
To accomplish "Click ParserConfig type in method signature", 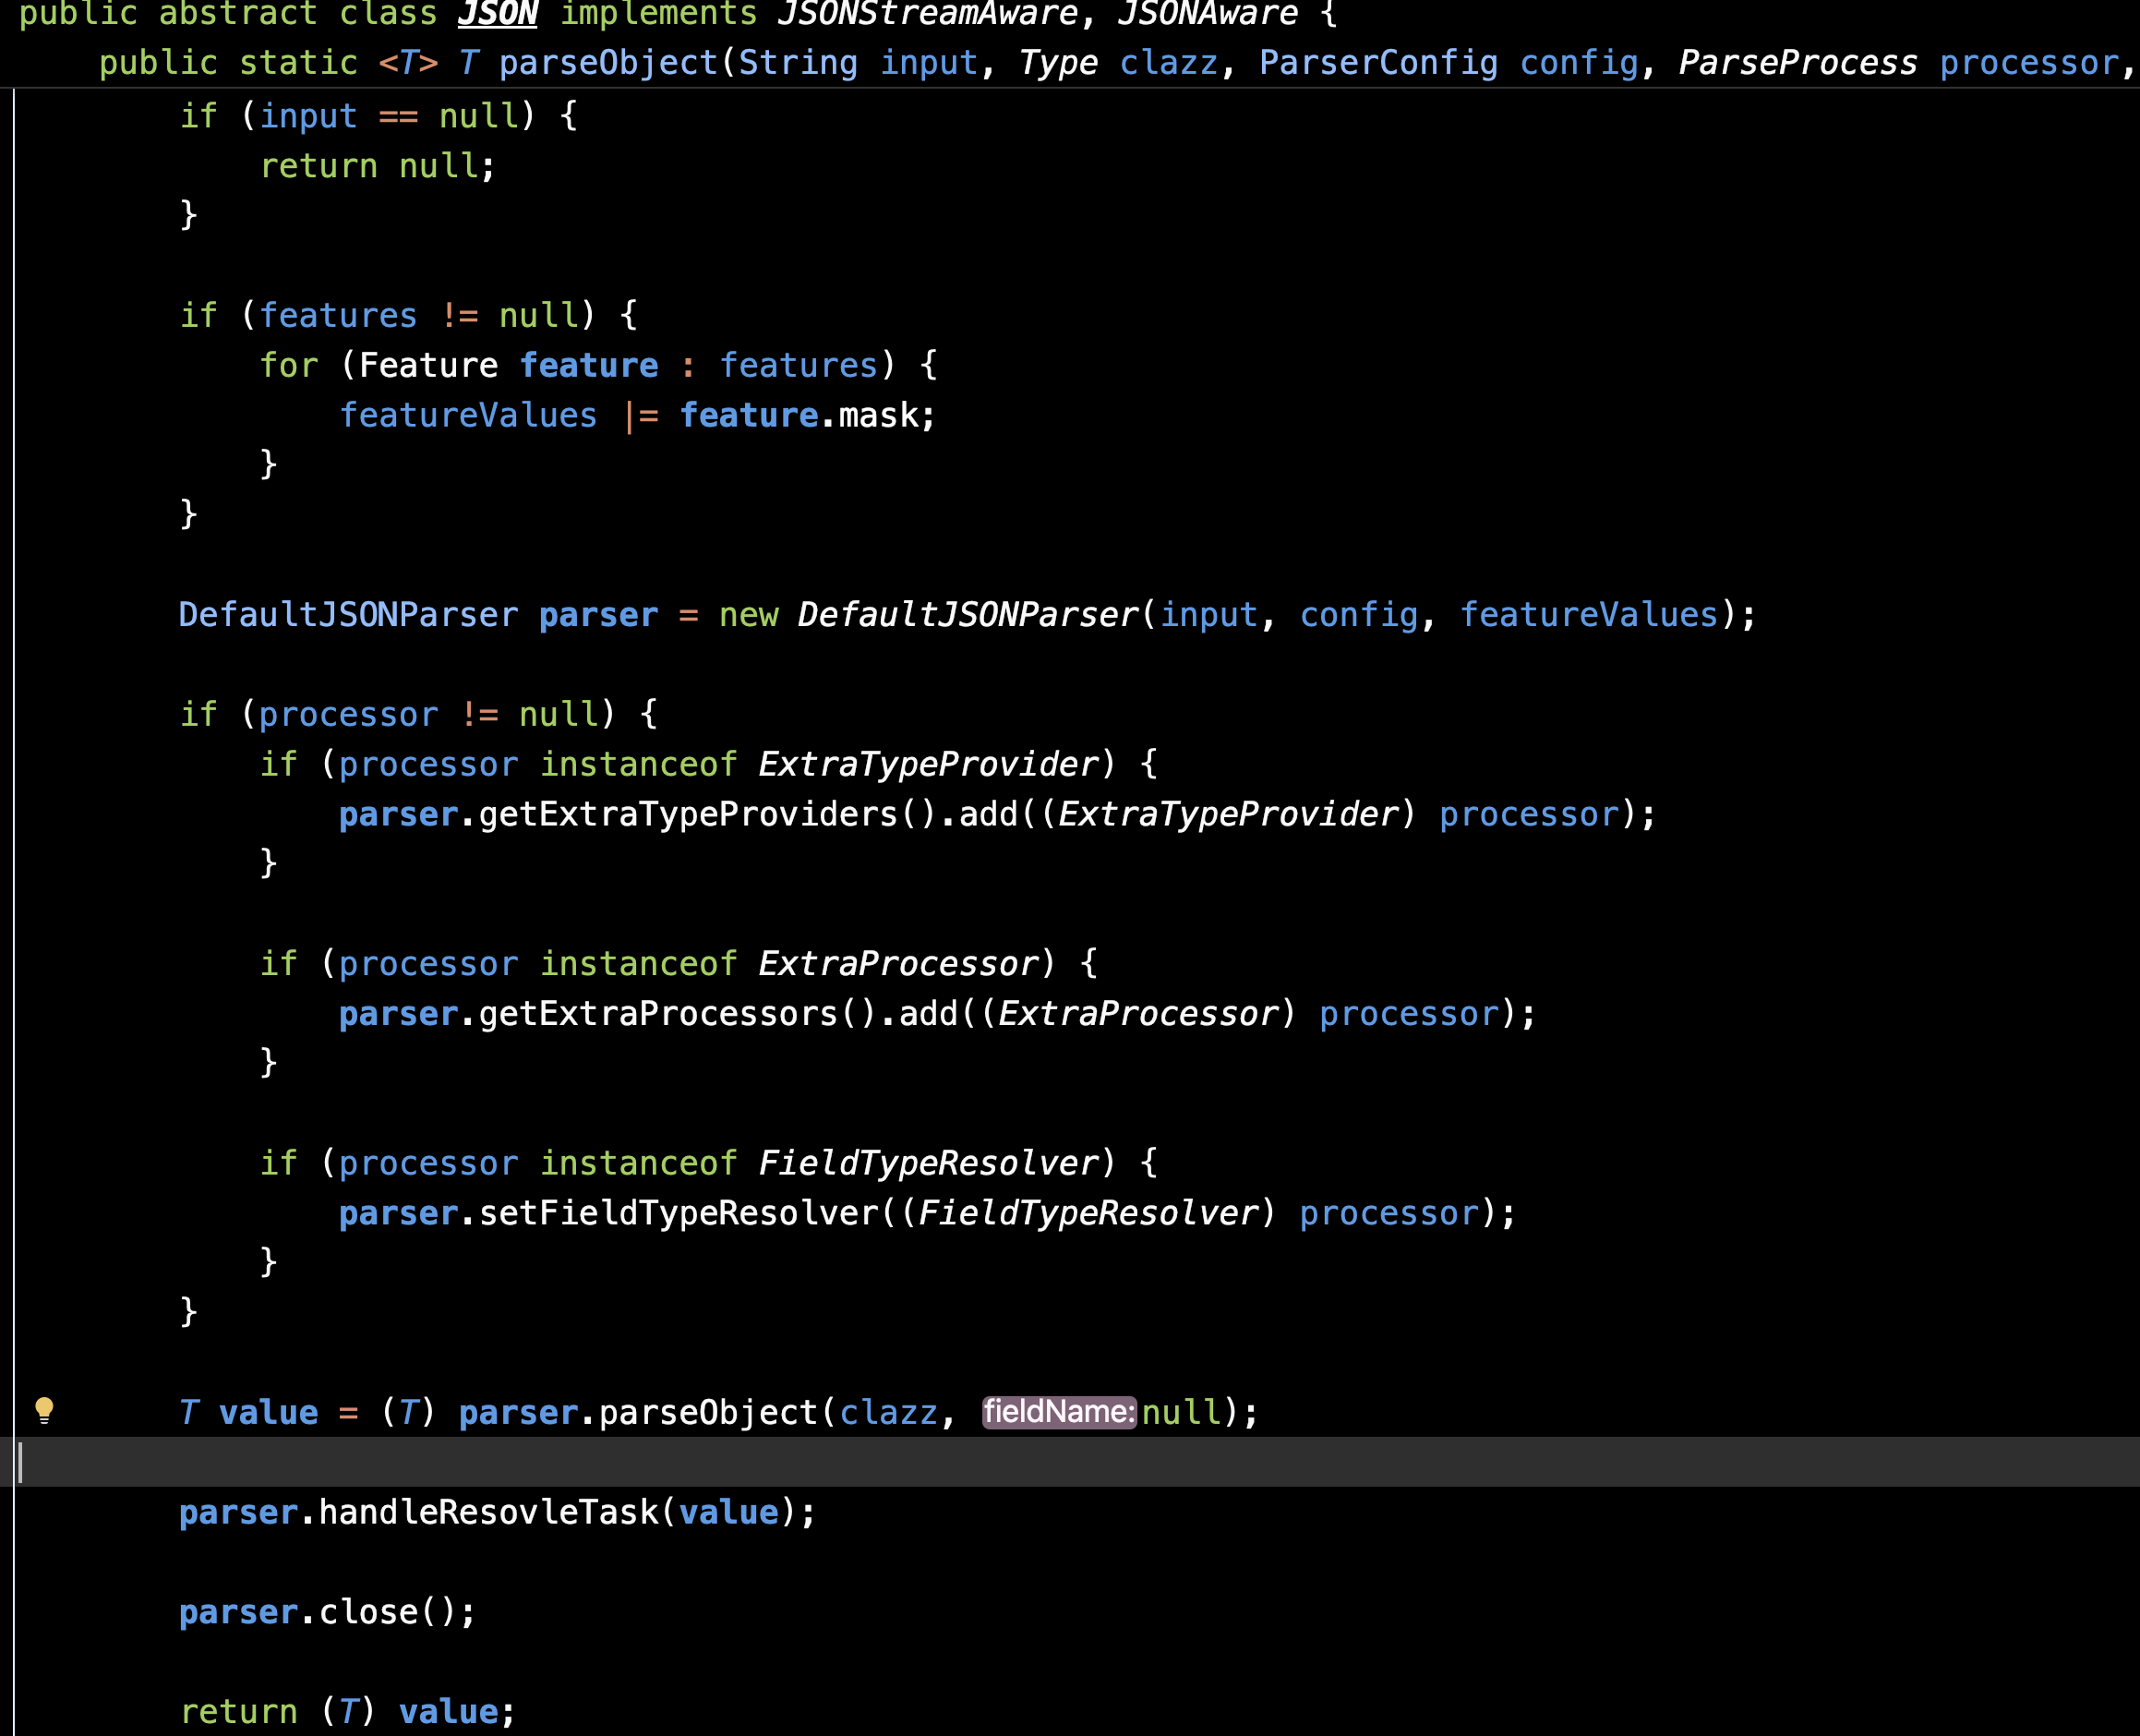I will coord(1378,63).
